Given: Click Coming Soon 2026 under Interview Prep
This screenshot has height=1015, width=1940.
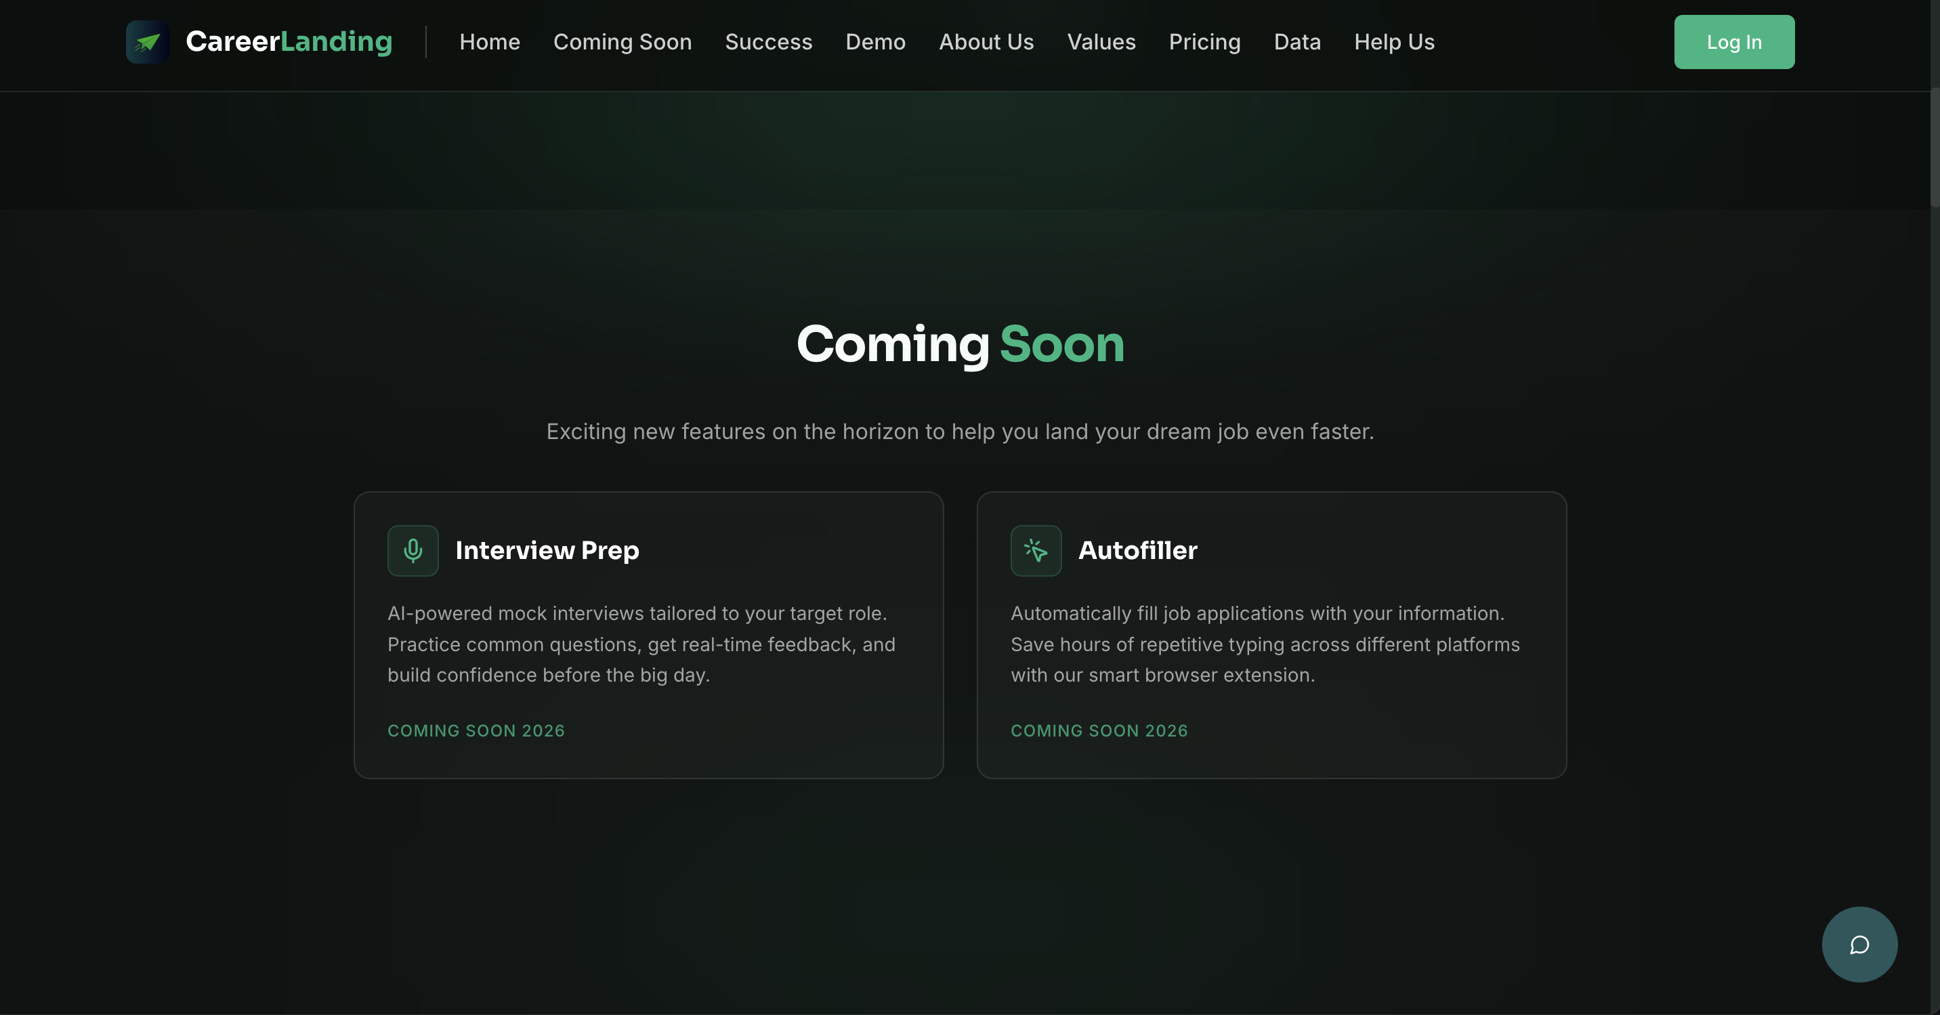Looking at the screenshot, I should tap(476, 731).
